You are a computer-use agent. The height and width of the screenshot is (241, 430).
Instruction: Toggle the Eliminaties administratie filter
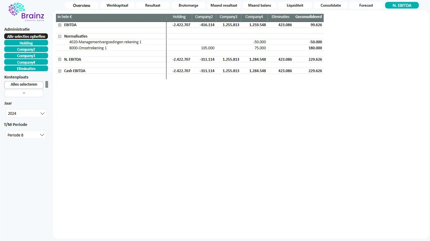click(x=26, y=69)
